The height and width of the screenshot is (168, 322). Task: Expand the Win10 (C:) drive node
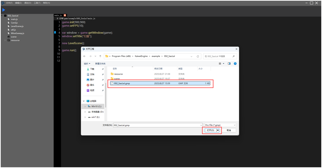point(85,106)
